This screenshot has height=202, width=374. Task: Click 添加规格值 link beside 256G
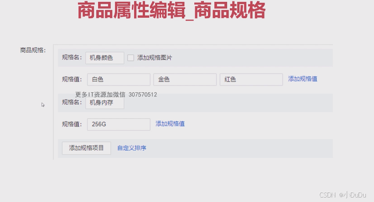pos(170,124)
